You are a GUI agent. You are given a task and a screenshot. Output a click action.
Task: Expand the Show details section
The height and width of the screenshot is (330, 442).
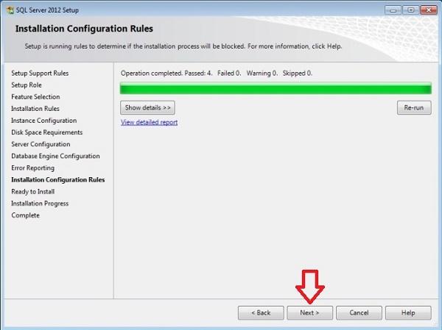[147, 107]
